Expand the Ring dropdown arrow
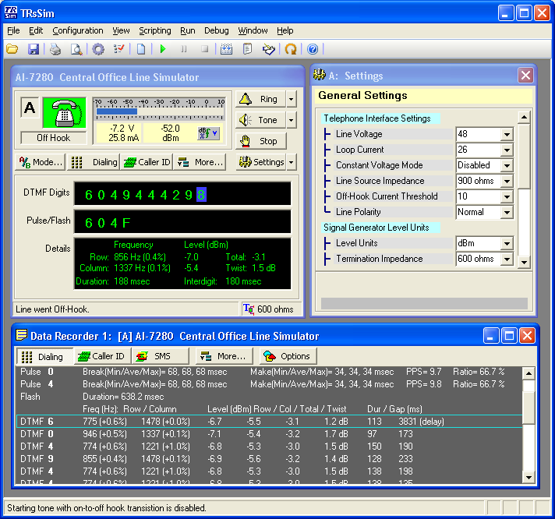The height and width of the screenshot is (519, 555). [x=291, y=99]
